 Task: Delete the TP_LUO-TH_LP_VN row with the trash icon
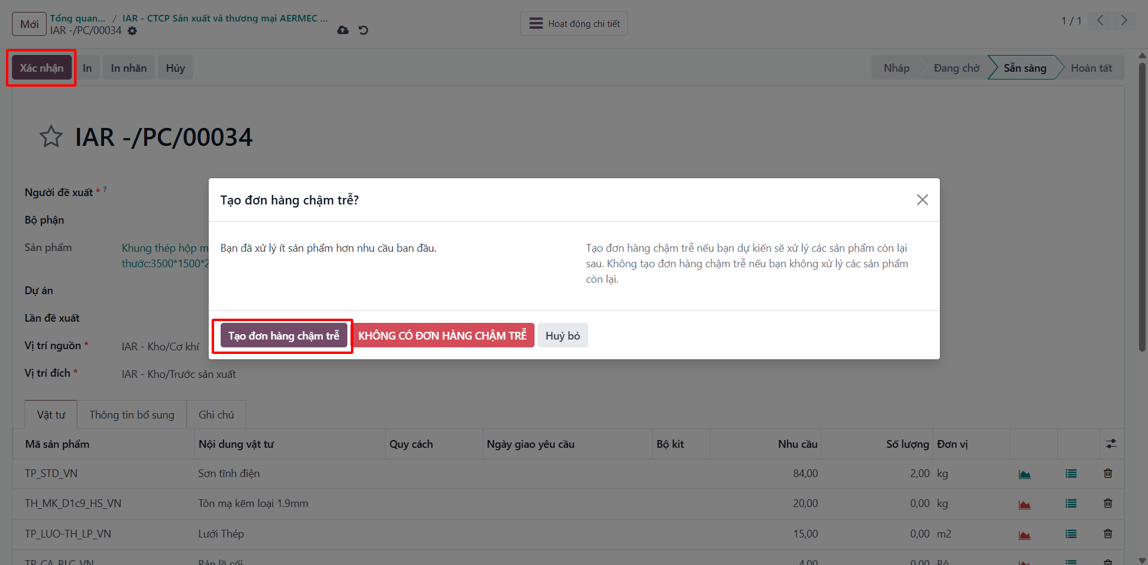pyautogui.click(x=1108, y=534)
